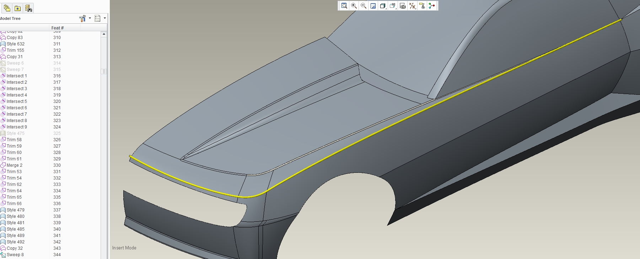
Task: Click the view manager camera icon
Action: 403,6
